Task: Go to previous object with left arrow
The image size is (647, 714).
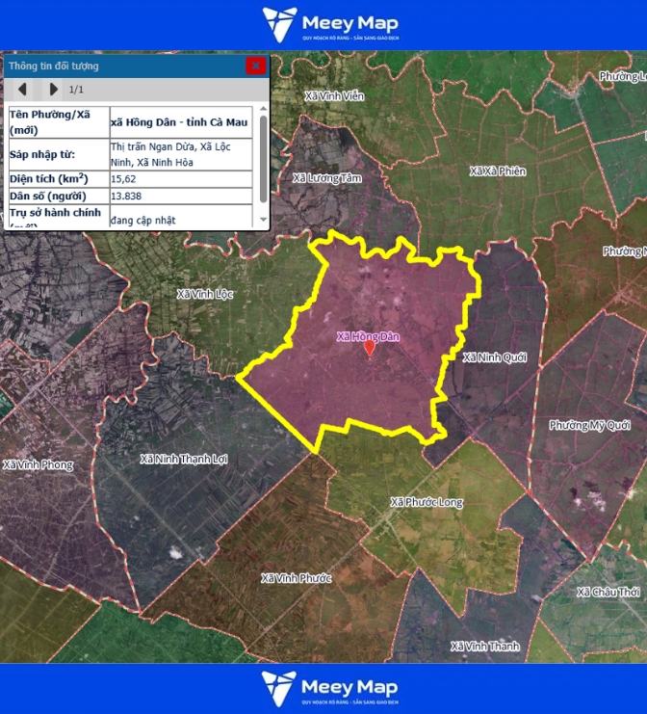Action: coord(22,90)
